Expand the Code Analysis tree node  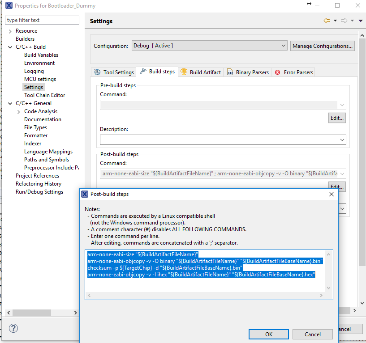pos(19,112)
